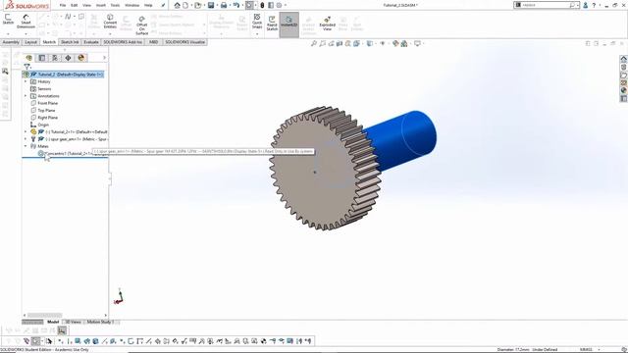Click the Rebuild traffic light icon

(x=262, y=5)
